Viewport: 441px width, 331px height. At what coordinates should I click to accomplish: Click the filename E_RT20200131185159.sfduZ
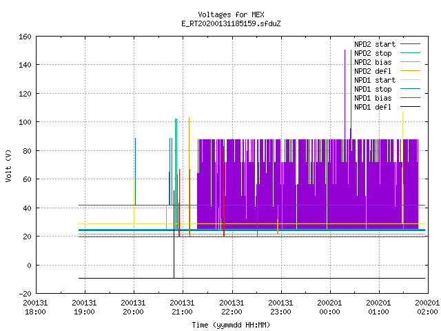pos(231,23)
